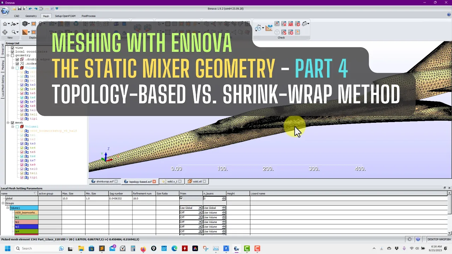Toggle the tip1 checkbox under mesh
This screenshot has height=254, width=452.
click(x=22, y=177)
